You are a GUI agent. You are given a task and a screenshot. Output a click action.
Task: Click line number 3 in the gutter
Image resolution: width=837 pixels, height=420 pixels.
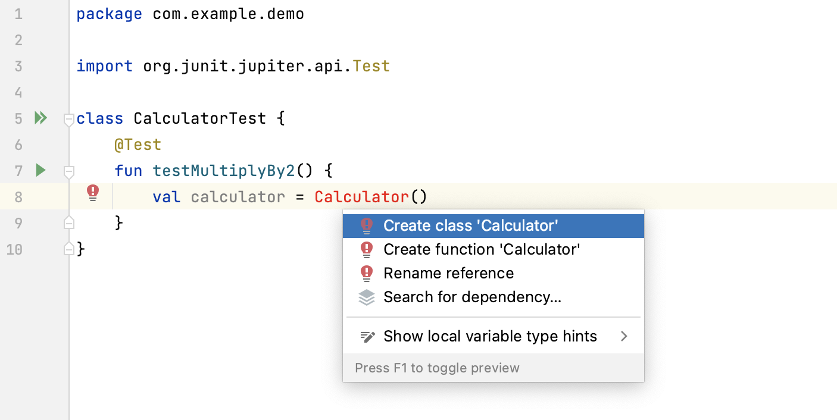point(18,66)
